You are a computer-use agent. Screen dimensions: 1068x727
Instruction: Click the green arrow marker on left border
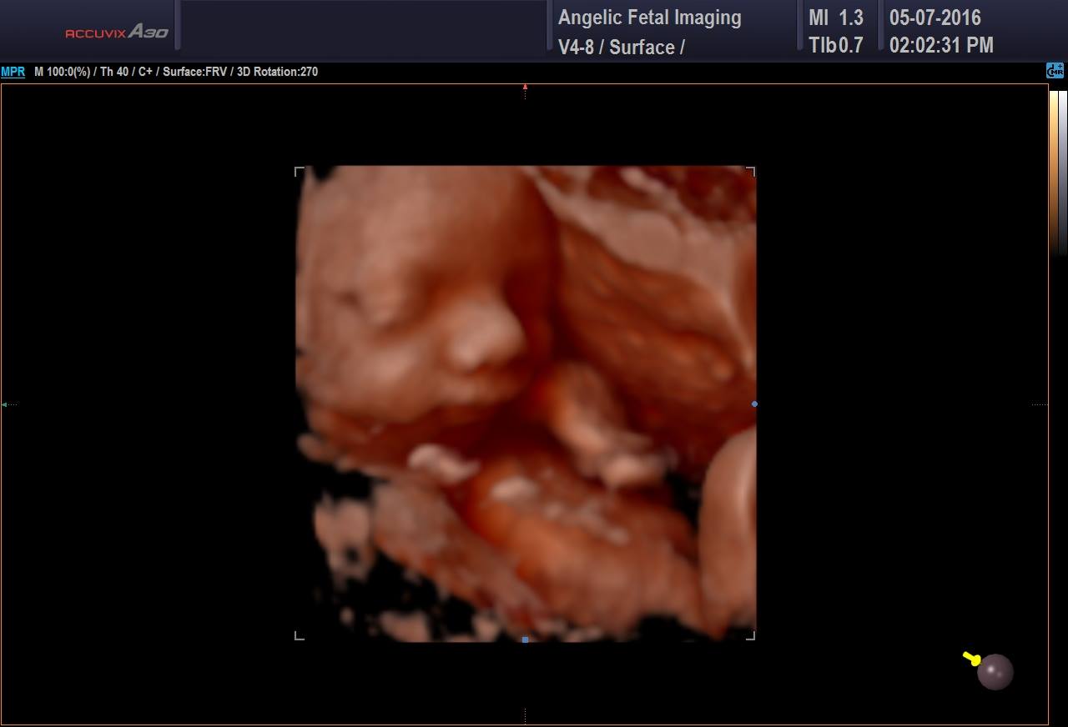tap(5, 404)
